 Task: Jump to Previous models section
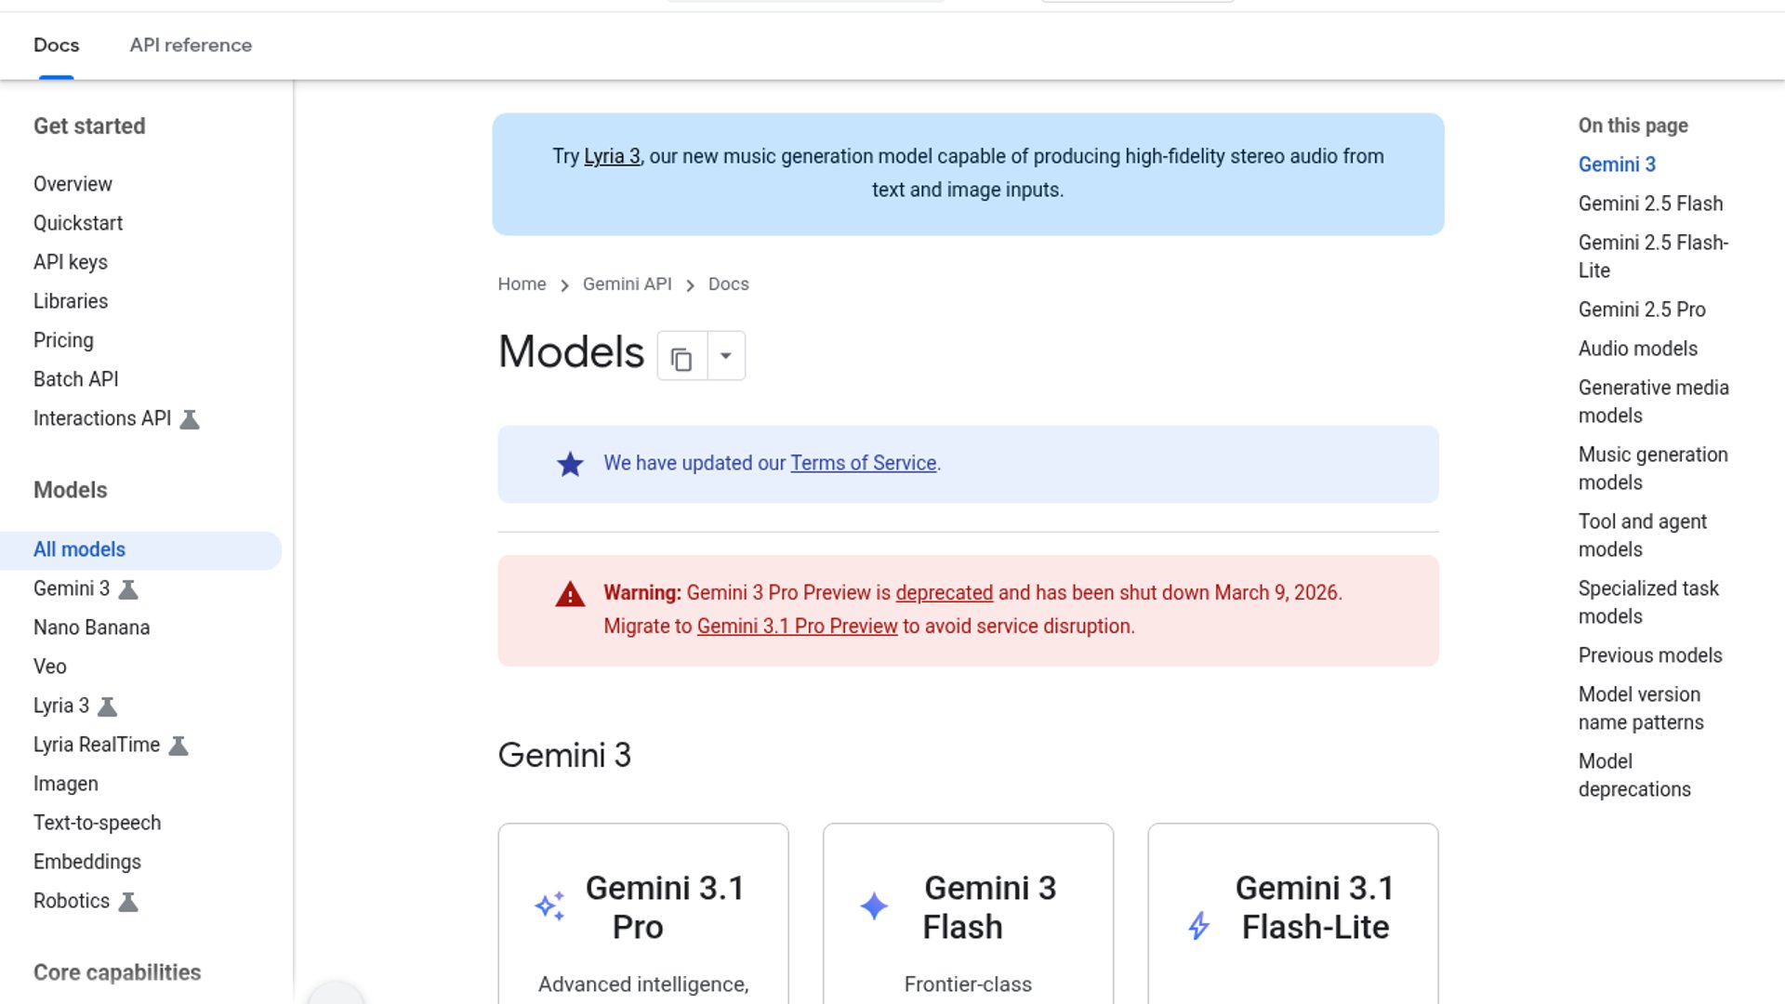coord(1649,655)
